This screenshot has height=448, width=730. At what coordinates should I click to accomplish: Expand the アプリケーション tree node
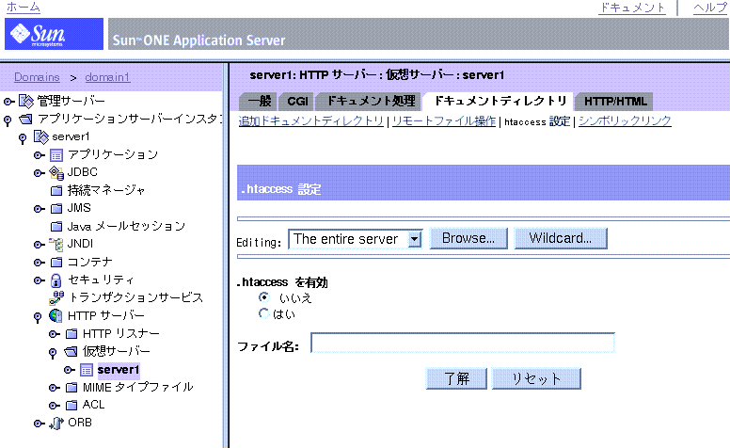(x=39, y=155)
